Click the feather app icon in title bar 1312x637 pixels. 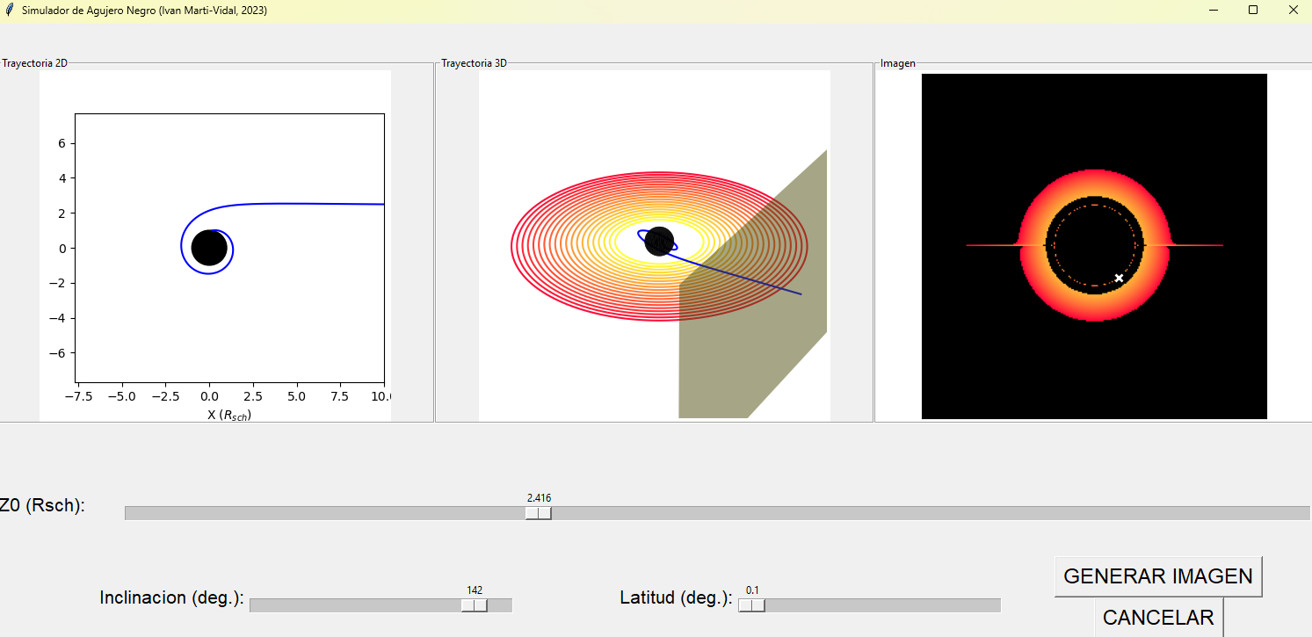click(9, 10)
